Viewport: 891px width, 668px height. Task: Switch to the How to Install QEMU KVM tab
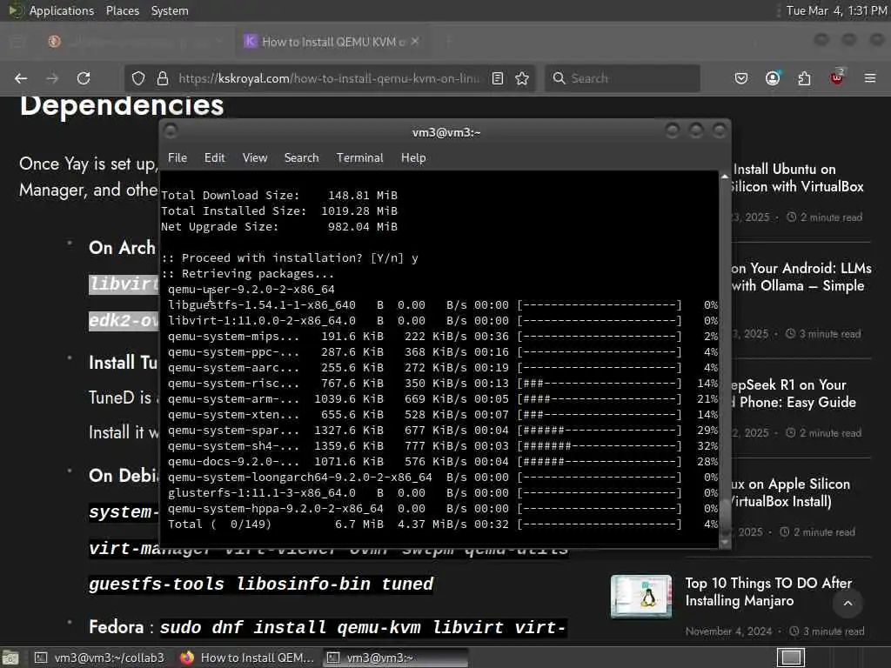(332, 42)
